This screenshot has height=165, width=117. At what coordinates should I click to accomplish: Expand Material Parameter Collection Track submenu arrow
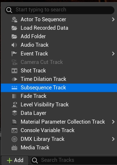[x=113, y=122]
